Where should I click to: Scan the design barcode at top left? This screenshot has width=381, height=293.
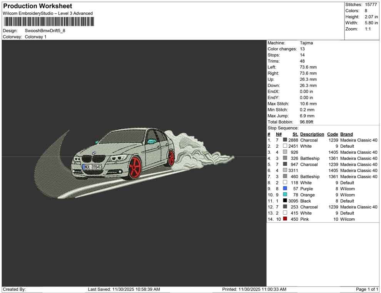point(49,22)
